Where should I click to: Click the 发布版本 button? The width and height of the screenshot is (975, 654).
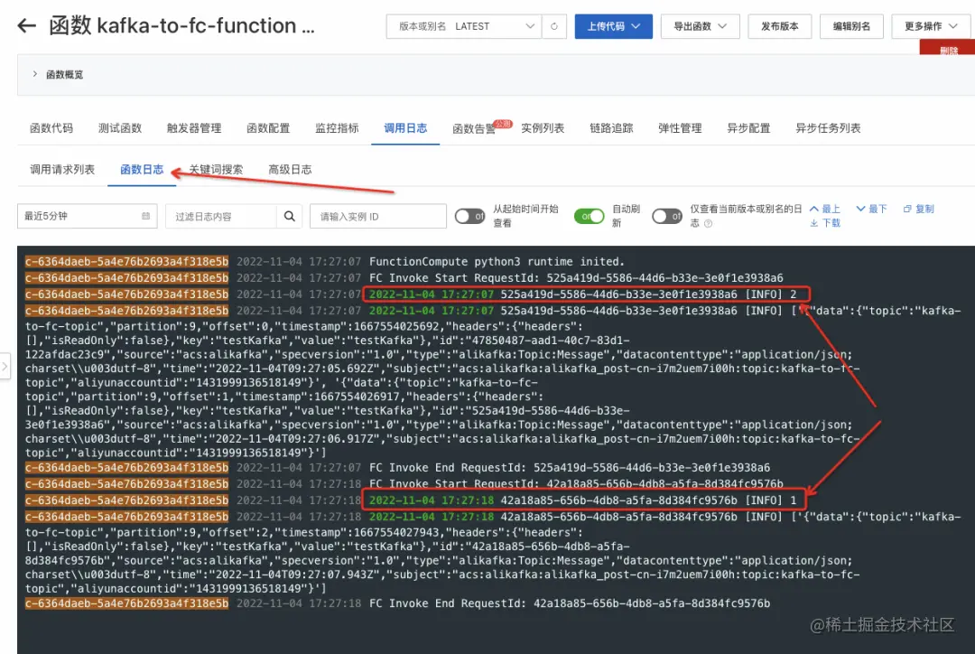tap(779, 26)
